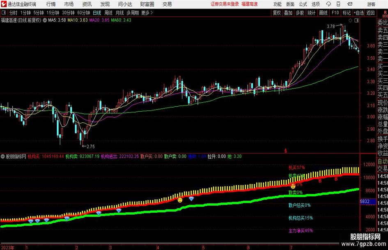Expand the 更多 periods chevron
The height and width of the screenshot is (250, 388).
[152, 13]
